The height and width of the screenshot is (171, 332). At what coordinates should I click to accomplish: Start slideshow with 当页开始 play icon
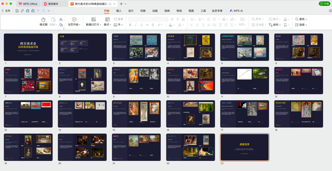point(74,19)
